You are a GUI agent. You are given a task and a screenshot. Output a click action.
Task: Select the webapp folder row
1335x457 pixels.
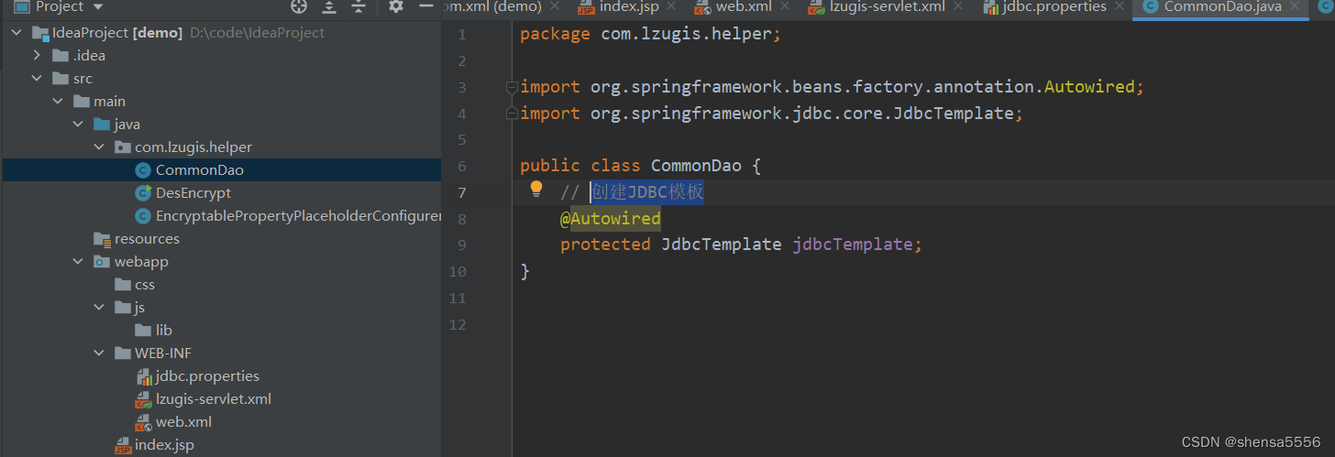221,262
